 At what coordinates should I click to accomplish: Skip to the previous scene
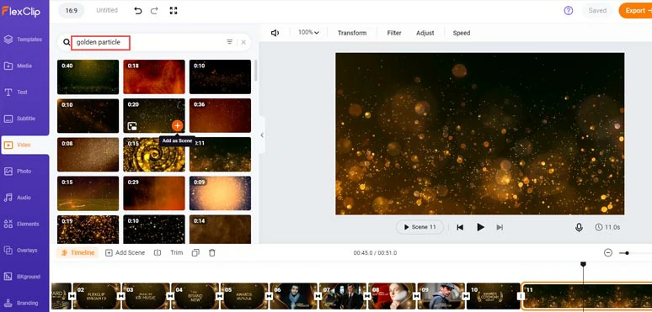click(x=460, y=227)
